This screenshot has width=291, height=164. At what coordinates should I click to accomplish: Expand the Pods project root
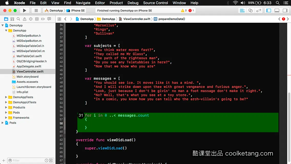click(3, 123)
